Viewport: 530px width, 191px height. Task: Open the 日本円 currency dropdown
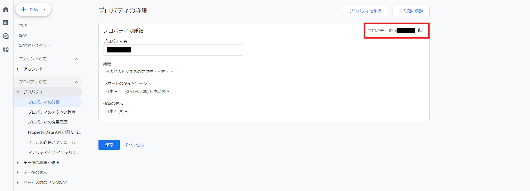coord(116,112)
